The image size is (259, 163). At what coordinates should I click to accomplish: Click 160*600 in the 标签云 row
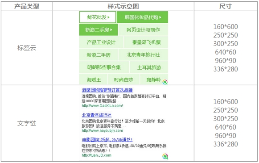(x=226, y=27)
